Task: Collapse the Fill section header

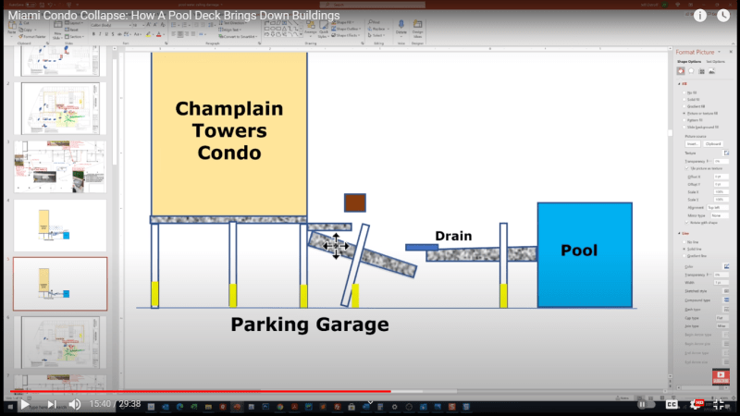Action: coord(682,83)
